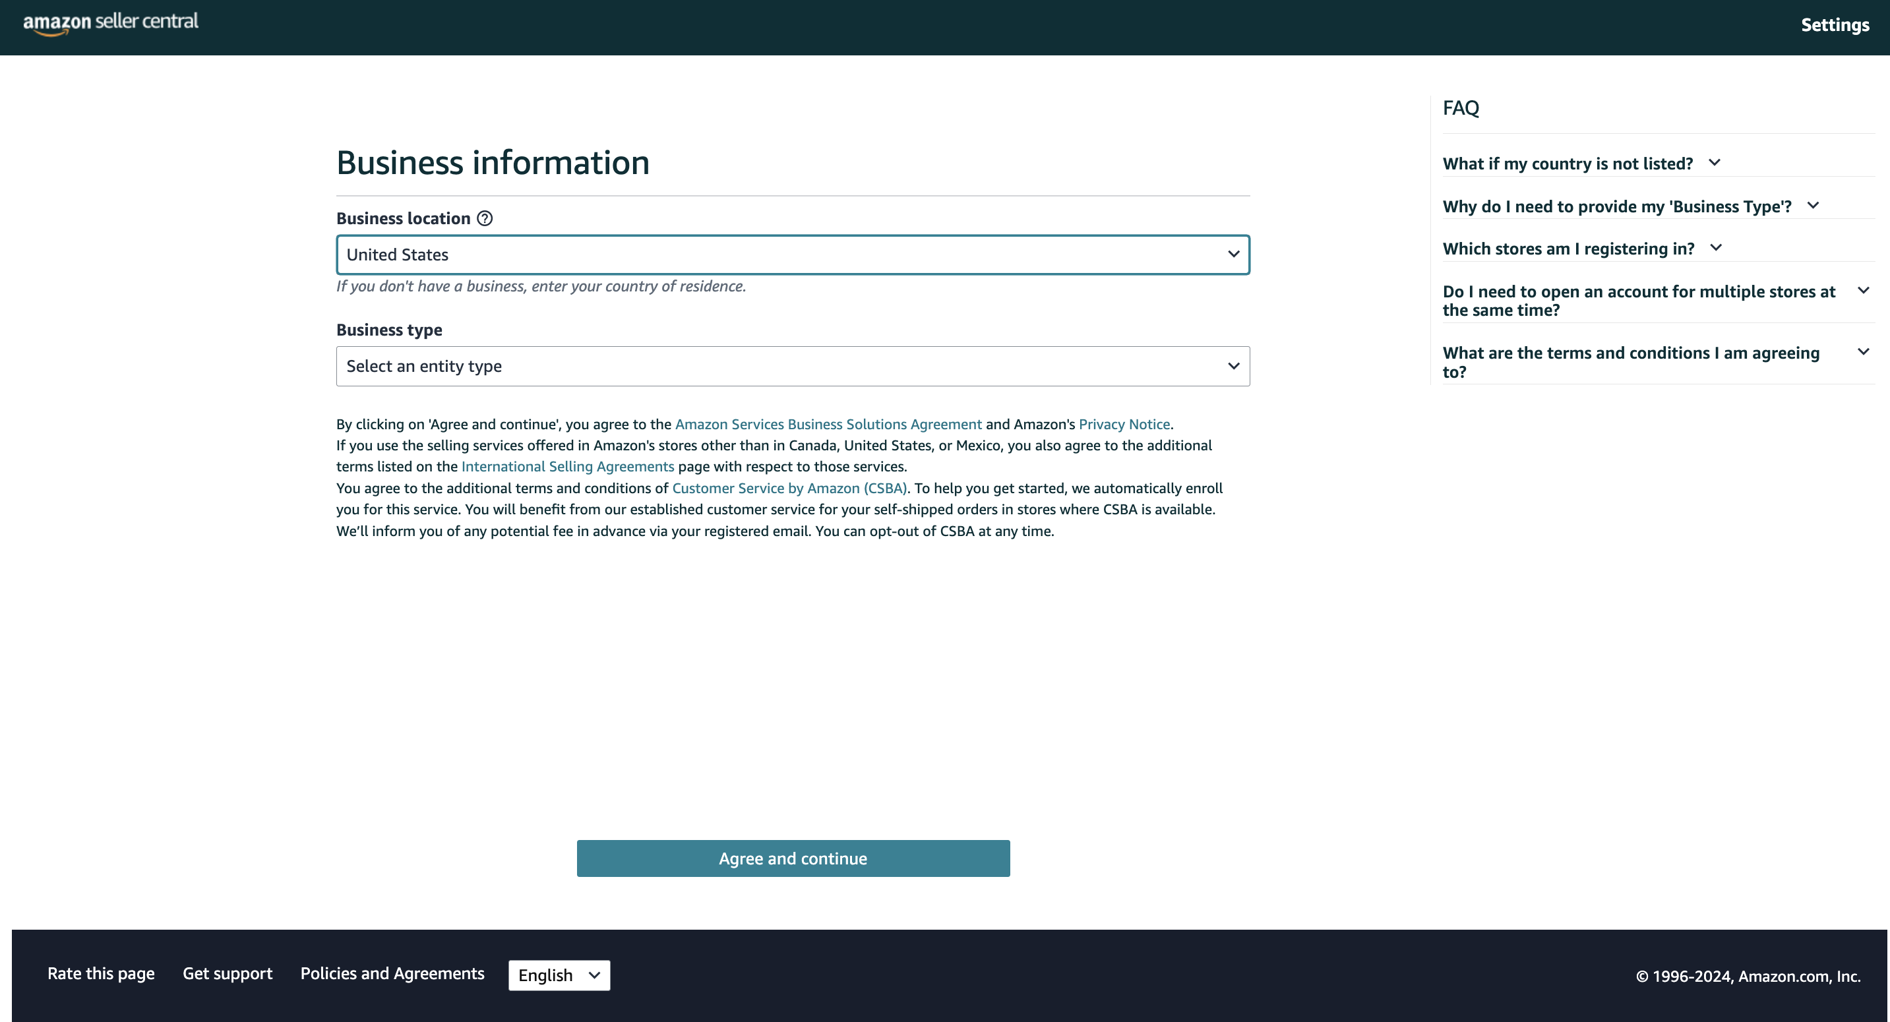Click Rate this page in footer
The image size is (1890, 1022).
(x=102, y=974)
